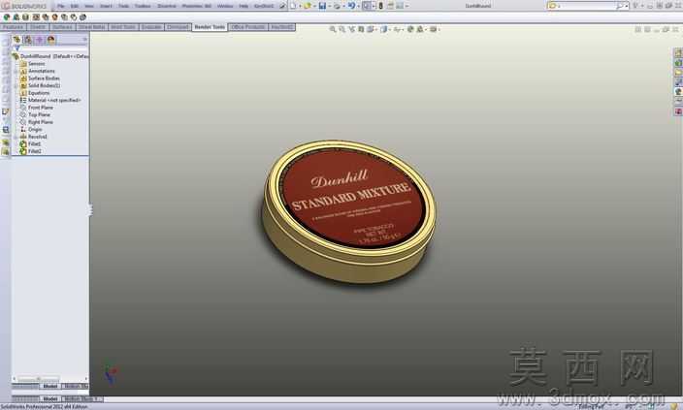Open SolidWorks Resources in the task pane
Image resolution: width=683 pixels, height=410 pixels.
678,53
